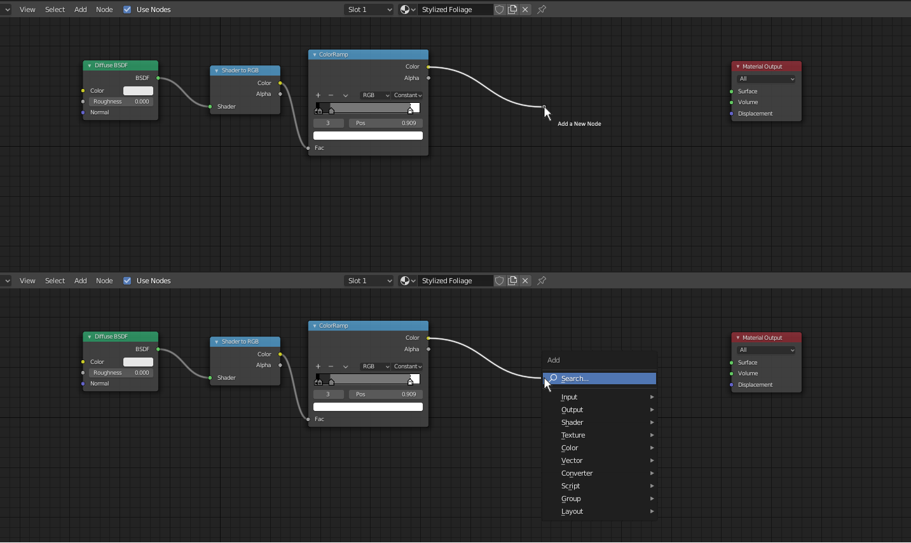Add color stop with plus in top ColorRamp
The image size is (911, 543).
tap(318, 95)
